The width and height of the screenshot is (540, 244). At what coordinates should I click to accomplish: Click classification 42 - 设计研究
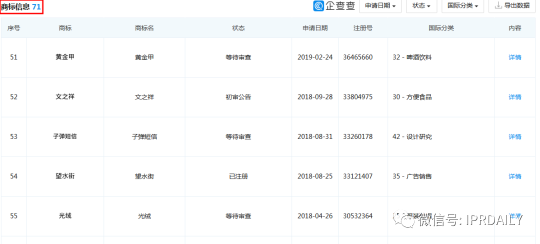(x=412, y=136)
